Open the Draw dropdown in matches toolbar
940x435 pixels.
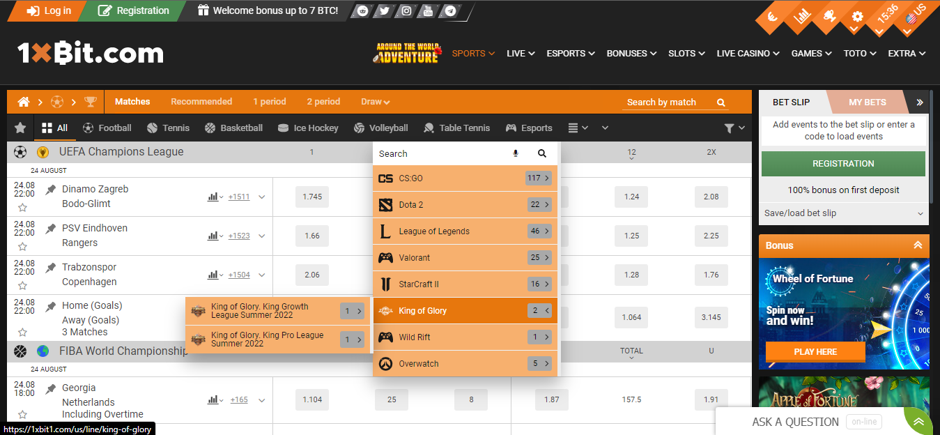pos(375,101)
